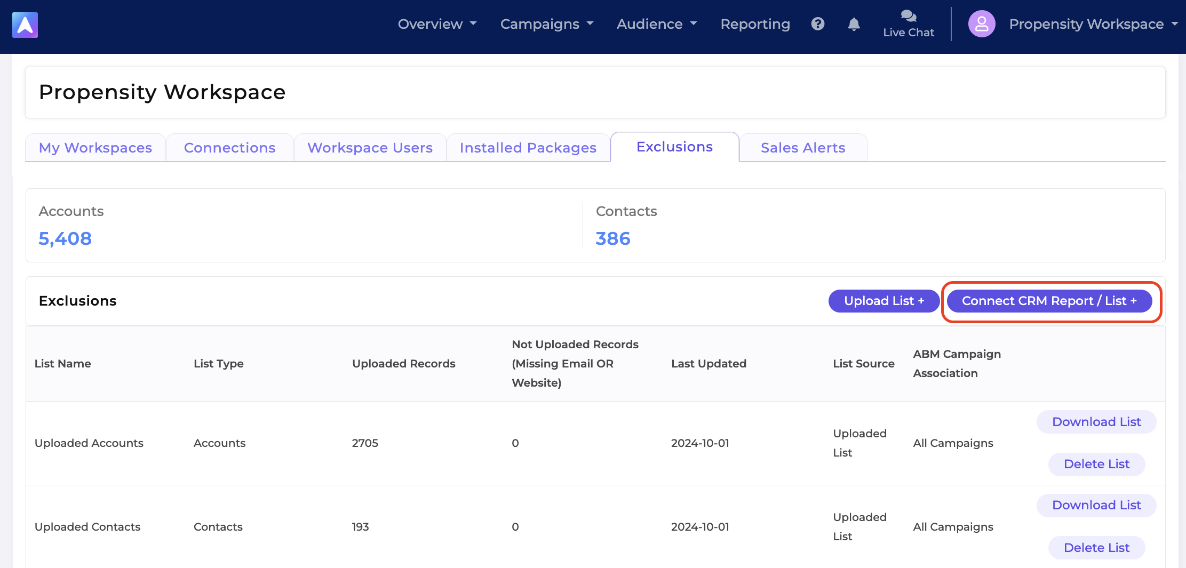Expand the Campaigns dropdown menu
This screenshot has height=568, width=1186.
547,24
